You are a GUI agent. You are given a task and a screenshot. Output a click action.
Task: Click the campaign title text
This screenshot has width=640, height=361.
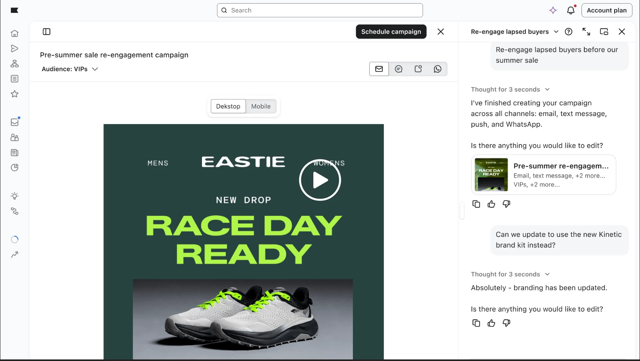pyautogui.click(x=114, y=55)
